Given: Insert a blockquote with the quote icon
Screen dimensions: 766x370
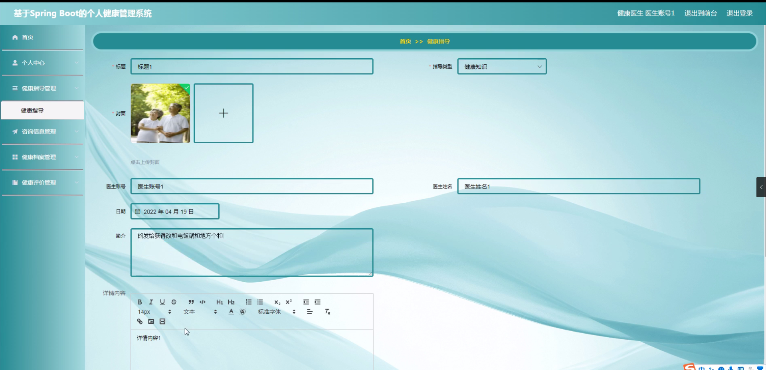Looking at the screenshot, I should (x=191, y=302).
